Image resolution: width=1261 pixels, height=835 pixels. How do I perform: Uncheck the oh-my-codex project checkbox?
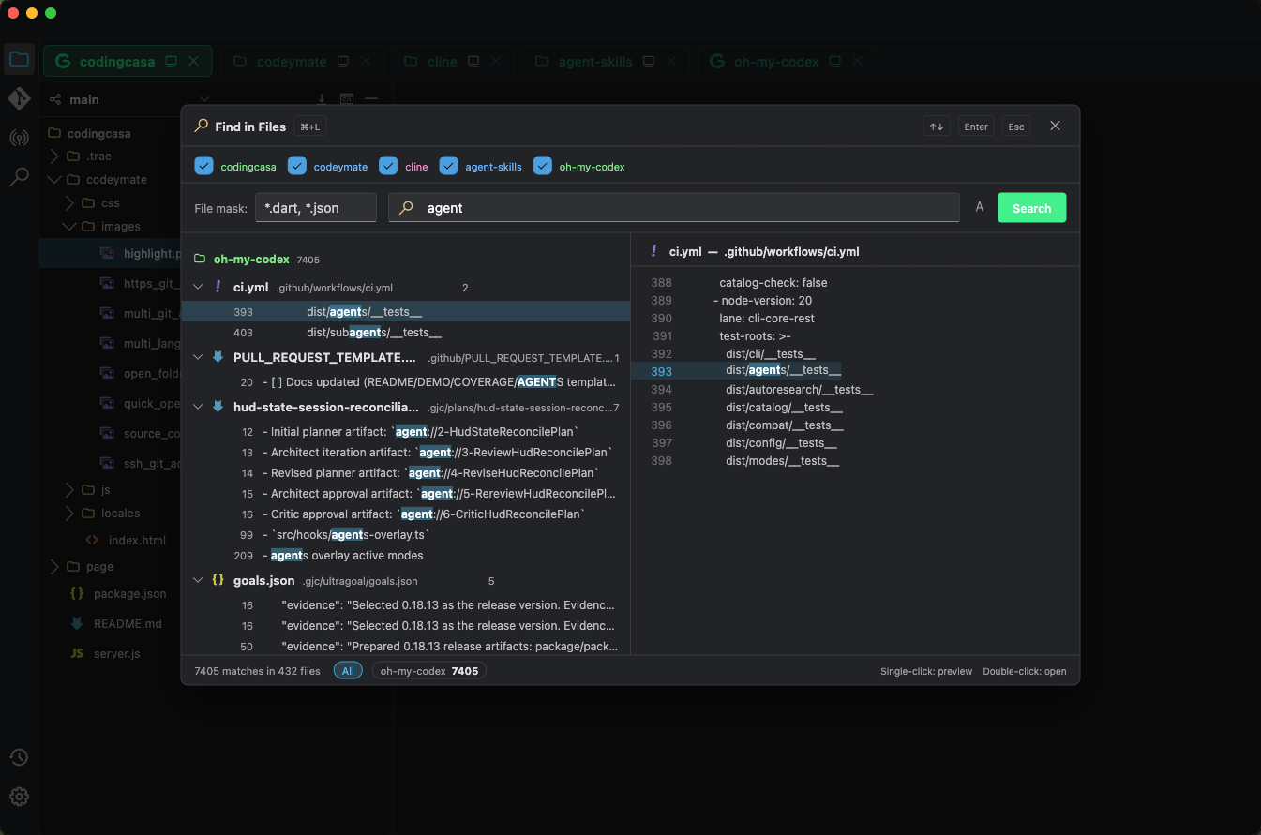click(542, 166)
